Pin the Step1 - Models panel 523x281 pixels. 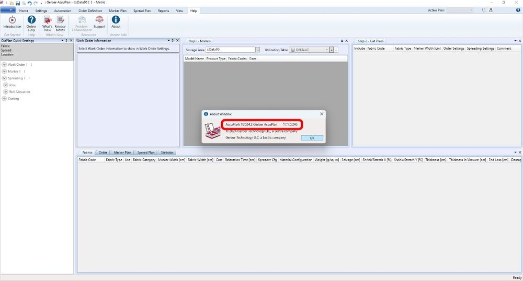(x=342, y=41)
